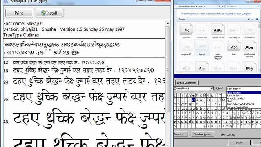Click the refresh button beside address bar
Viewport: 261px width, 147px height.
pos(223,7)
